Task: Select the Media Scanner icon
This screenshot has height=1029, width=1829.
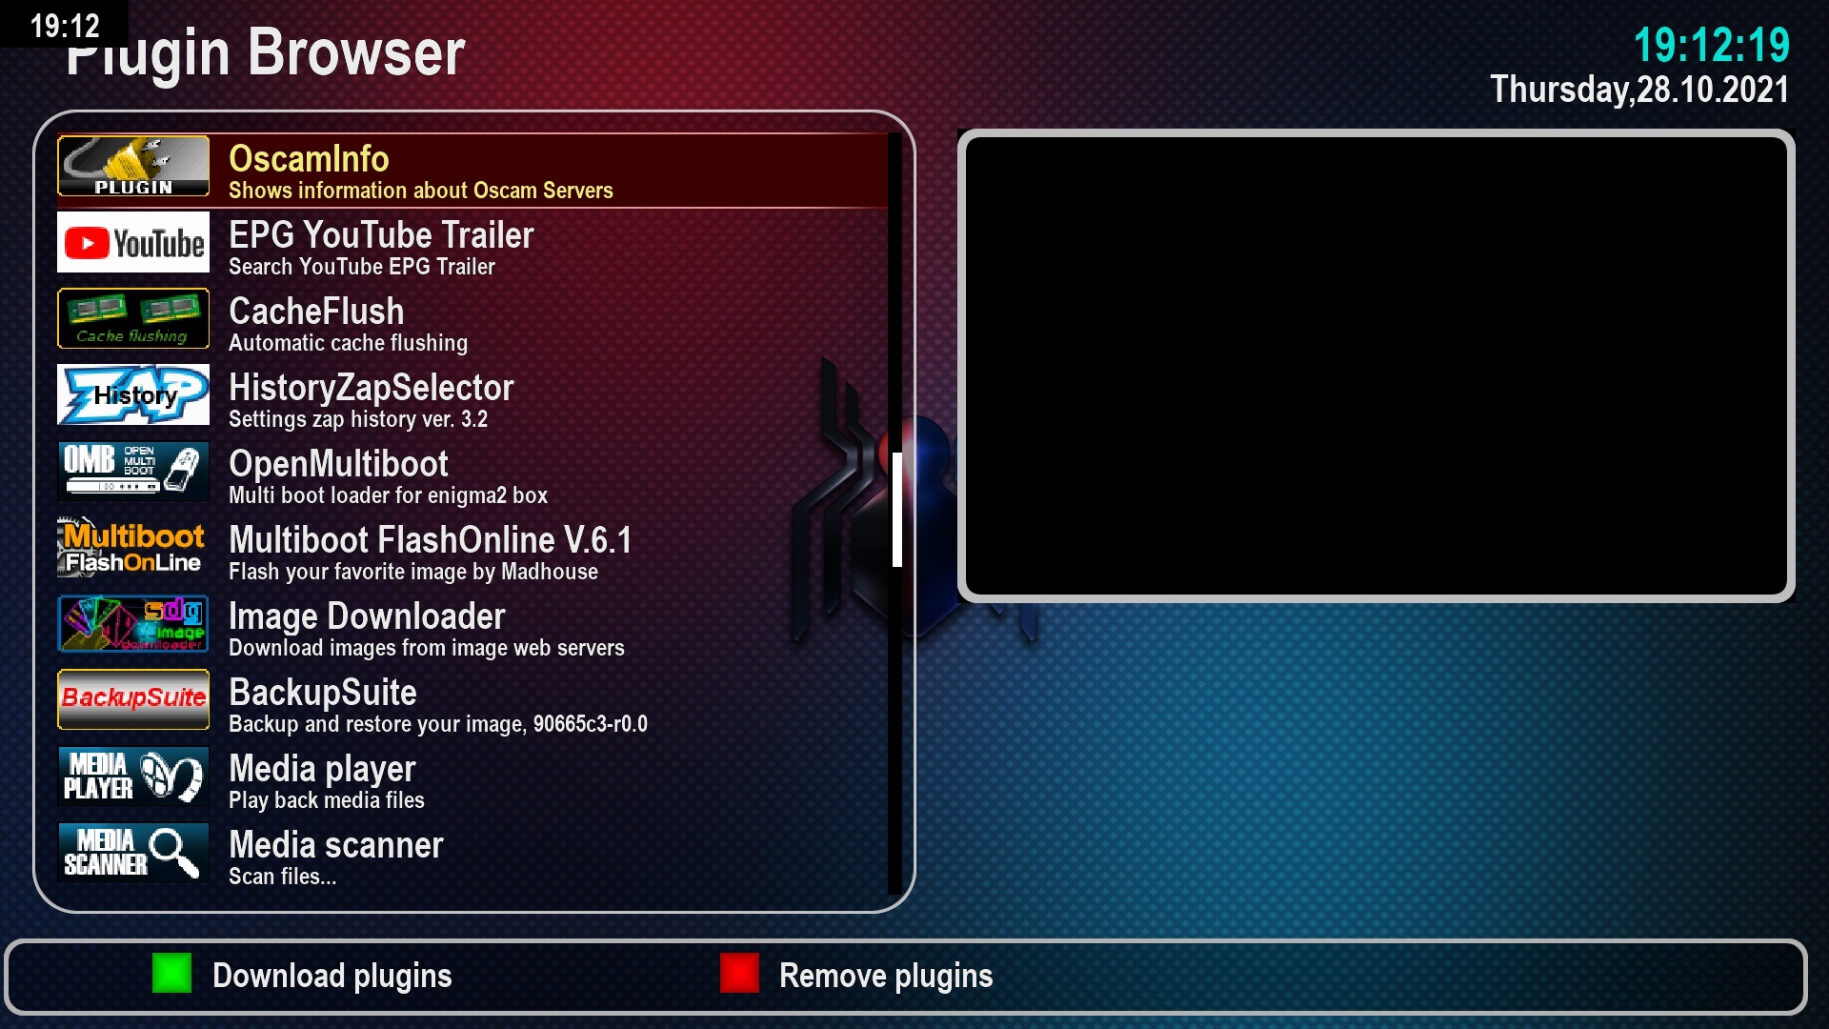Action: pyautogui.click(x=133, y=855)
